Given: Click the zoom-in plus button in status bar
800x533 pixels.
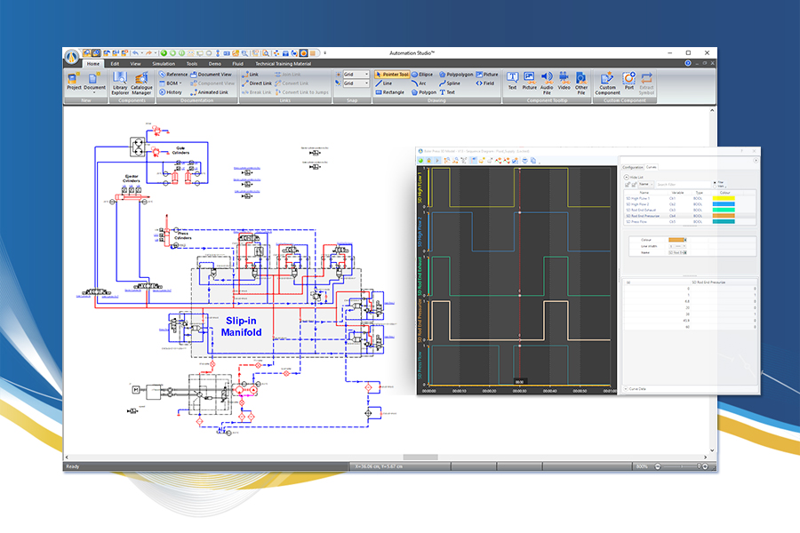Looking at the screenshot, I should tap(705, 466).
